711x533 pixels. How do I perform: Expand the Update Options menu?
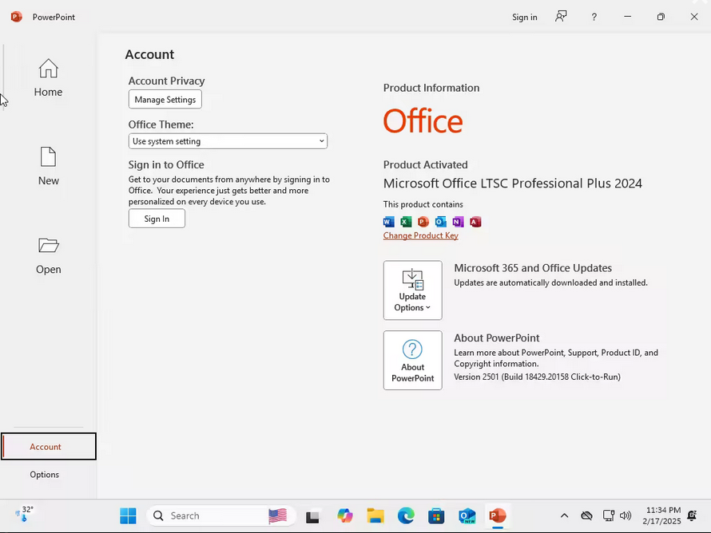412,290
